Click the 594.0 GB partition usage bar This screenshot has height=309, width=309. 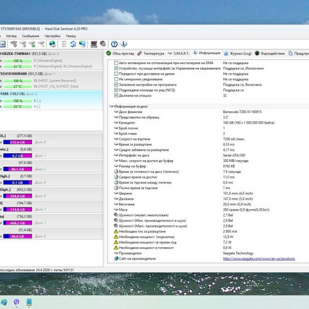[18, 196]
